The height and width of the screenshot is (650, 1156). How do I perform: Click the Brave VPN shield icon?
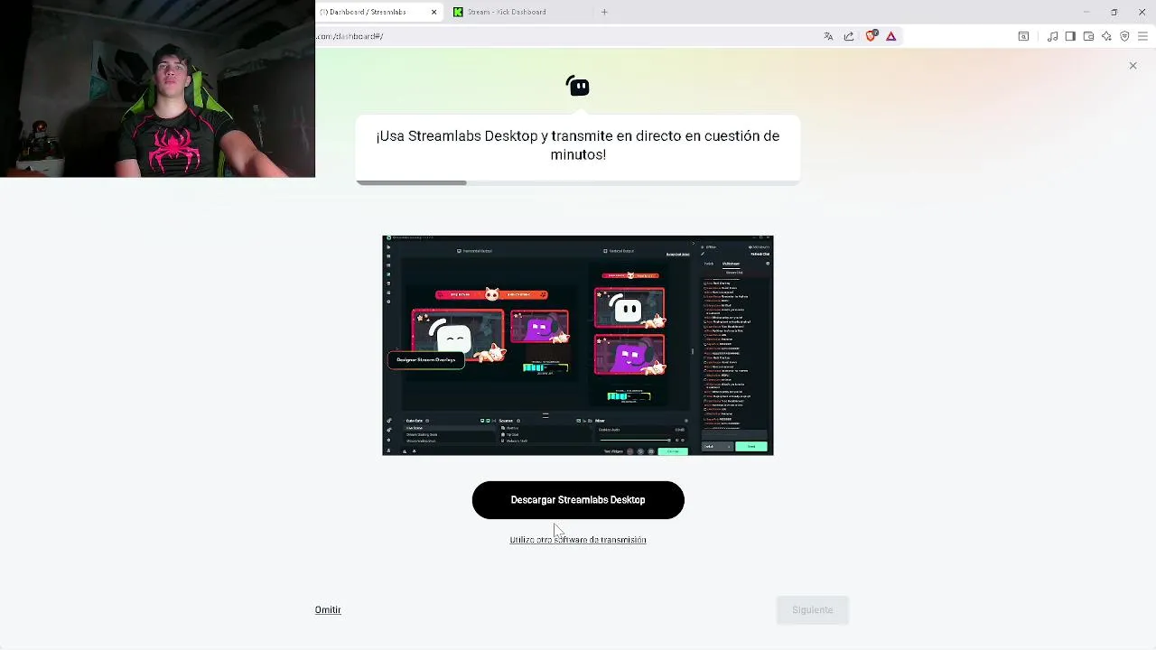pyautogui.click(x=1124, y=36)
